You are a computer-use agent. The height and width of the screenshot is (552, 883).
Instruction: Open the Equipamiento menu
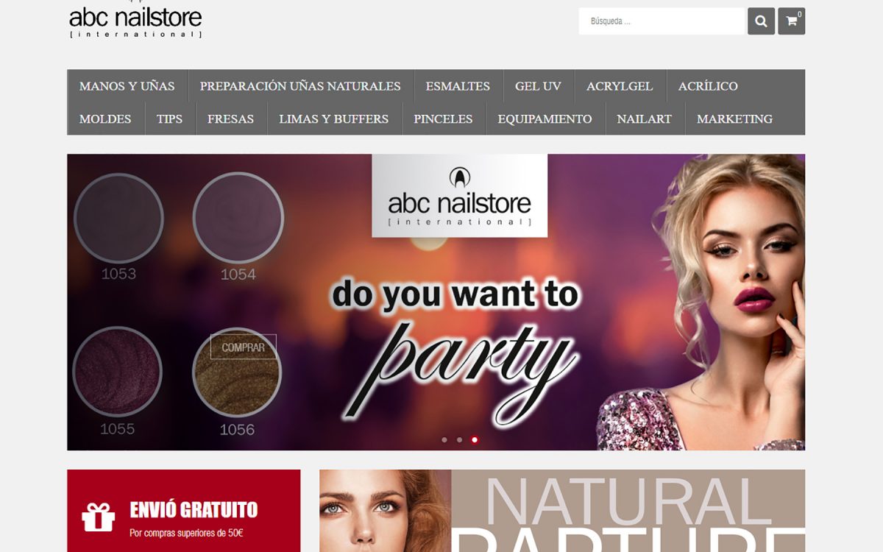pyautogui.click(x=545, y=118)
